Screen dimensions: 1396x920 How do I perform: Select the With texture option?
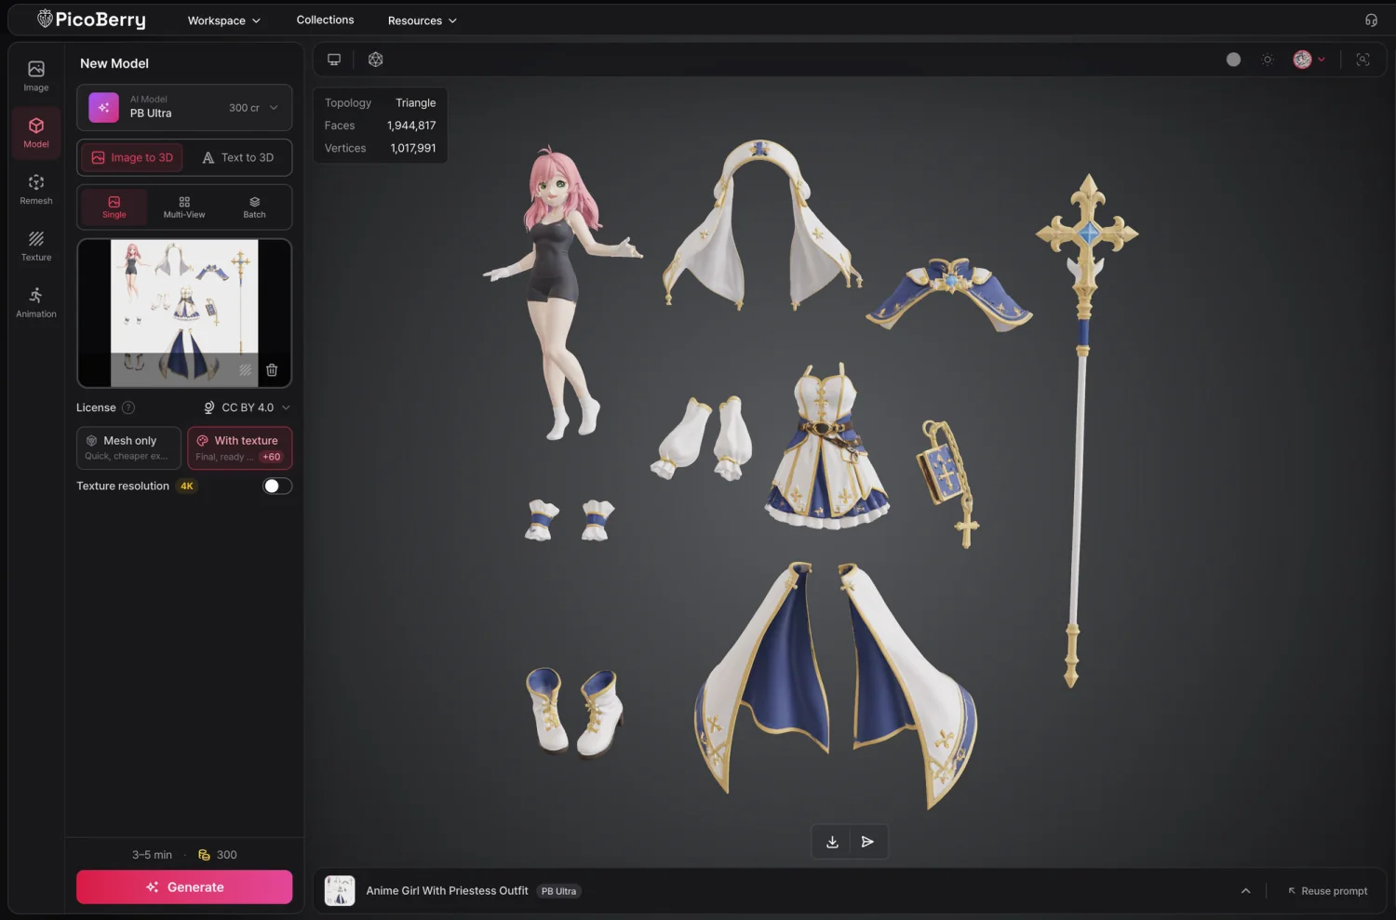(240, 447)
